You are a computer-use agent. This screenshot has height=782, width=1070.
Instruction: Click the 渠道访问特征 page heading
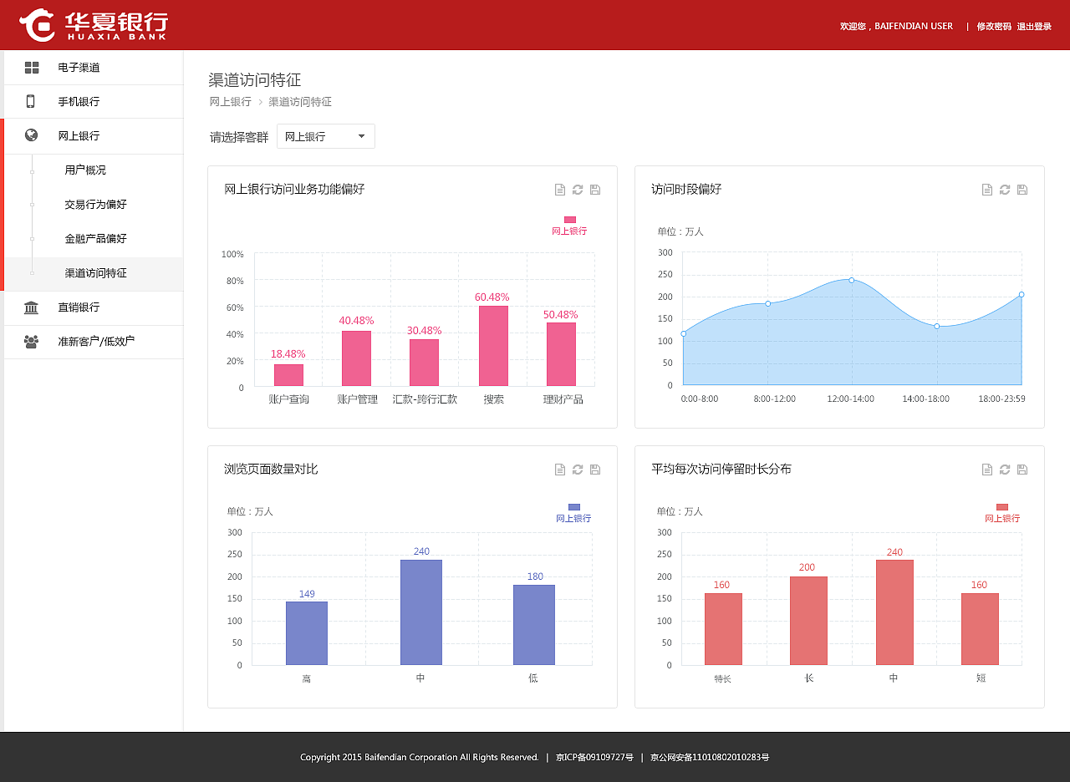(x=255, y=80)
